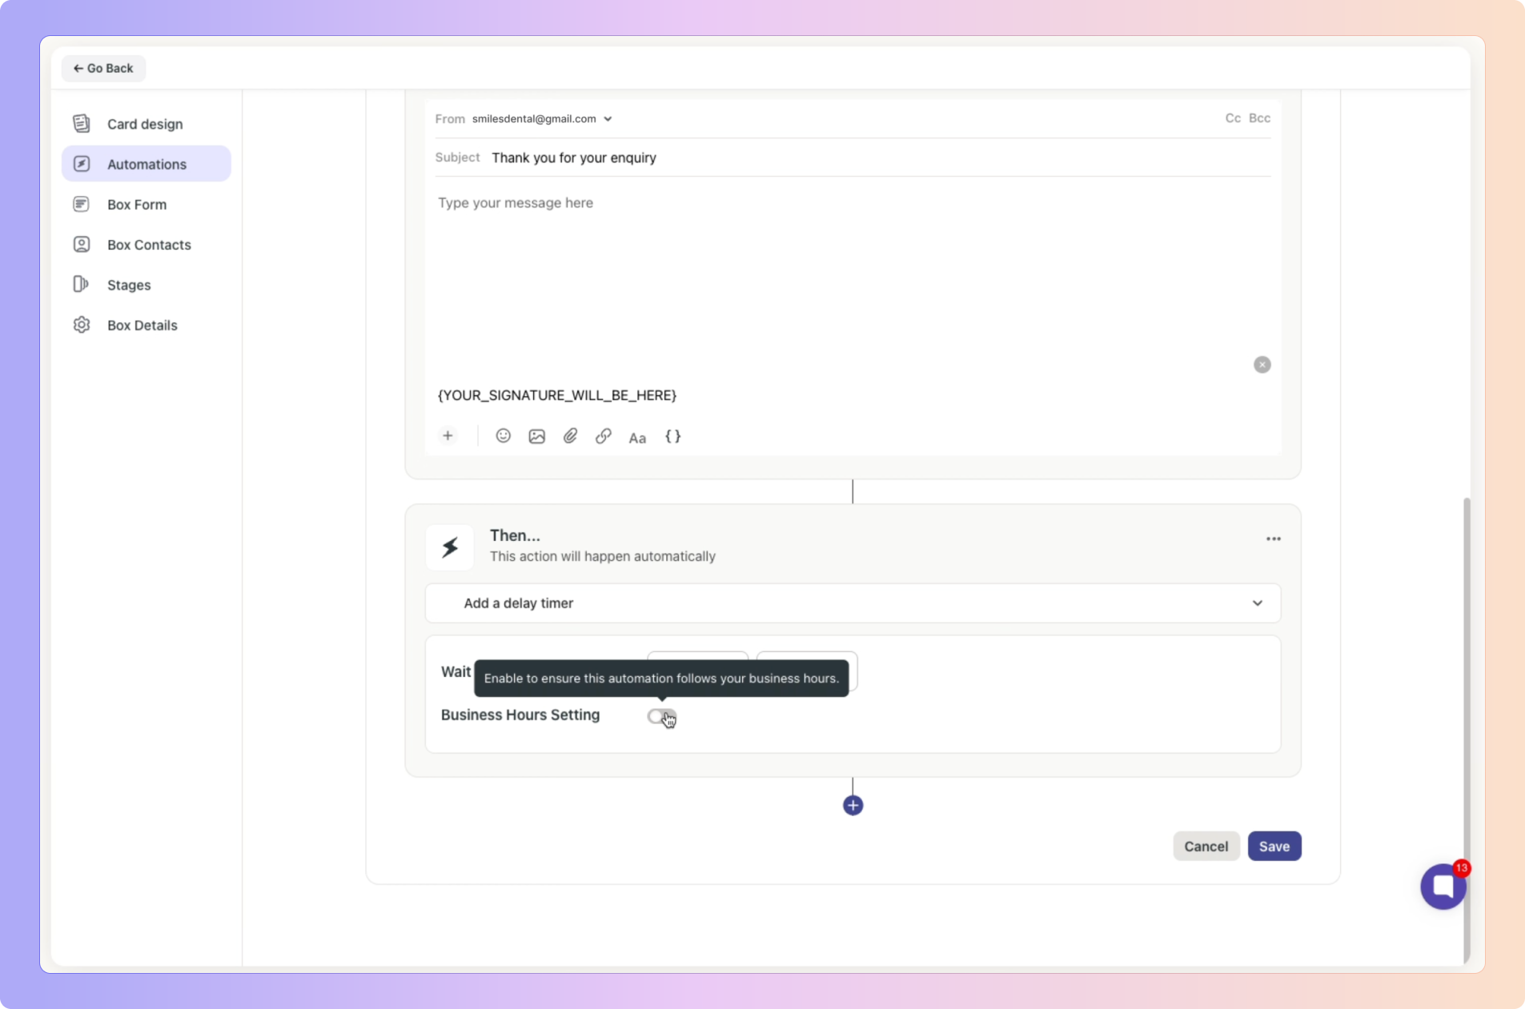Viewport: 1525px width, 1009px height.
Task: Insert a variable using curly braces icon
Action: [x=673, y=436]
